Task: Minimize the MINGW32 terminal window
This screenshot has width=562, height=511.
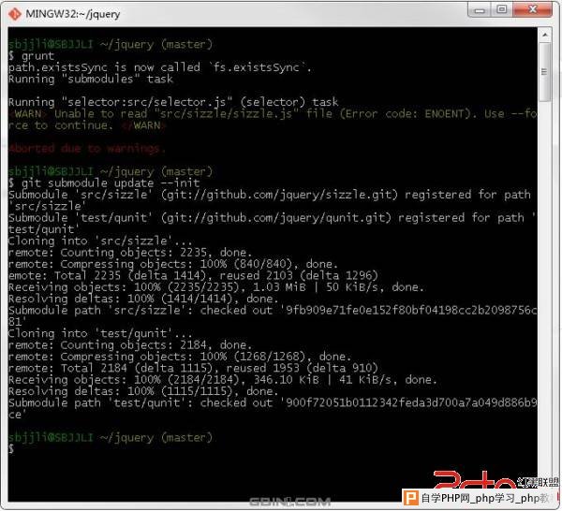Action: coord(480,9)
